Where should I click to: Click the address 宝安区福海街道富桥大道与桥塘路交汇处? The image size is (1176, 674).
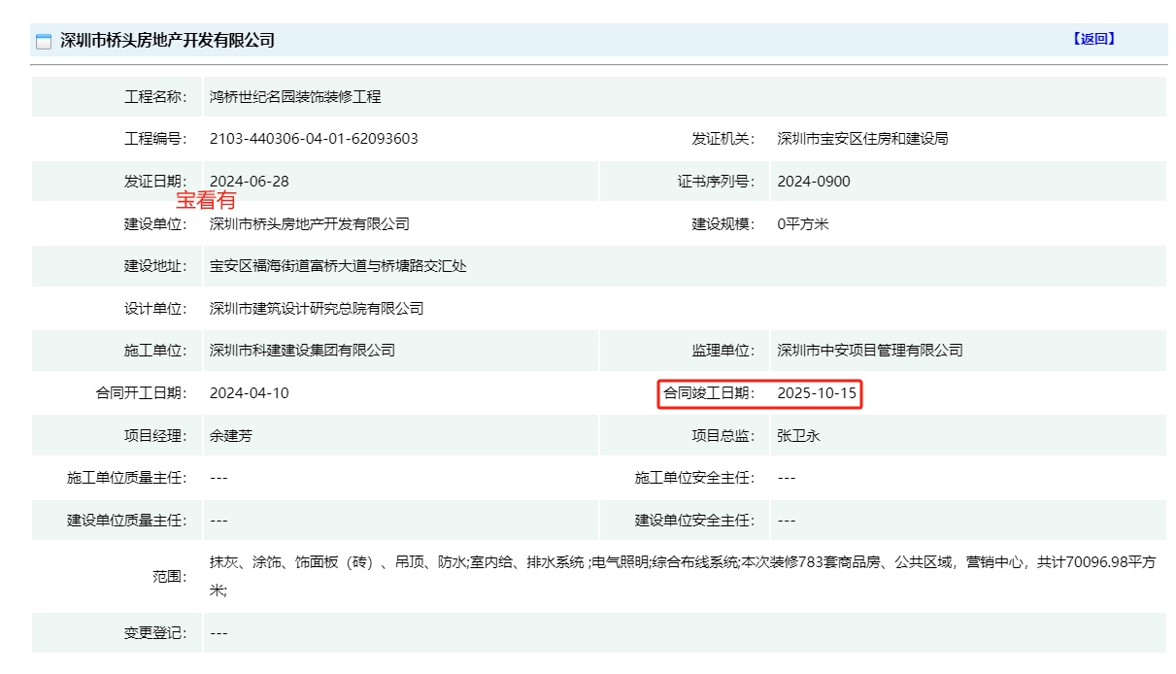[338, 266]
